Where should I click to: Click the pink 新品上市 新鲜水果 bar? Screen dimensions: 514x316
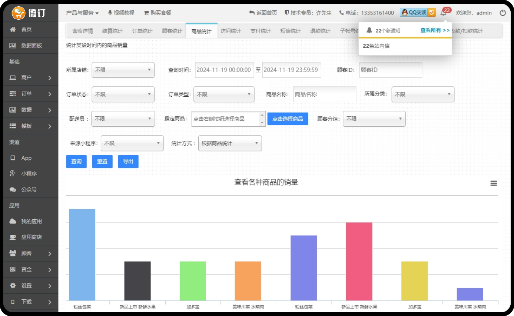[x=359, y=262]
